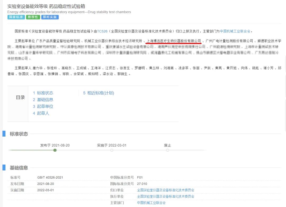The height and width of the screenshot is (207, 286).
Task: Click the 国家标准 tag badge
Action: (16, 17)
